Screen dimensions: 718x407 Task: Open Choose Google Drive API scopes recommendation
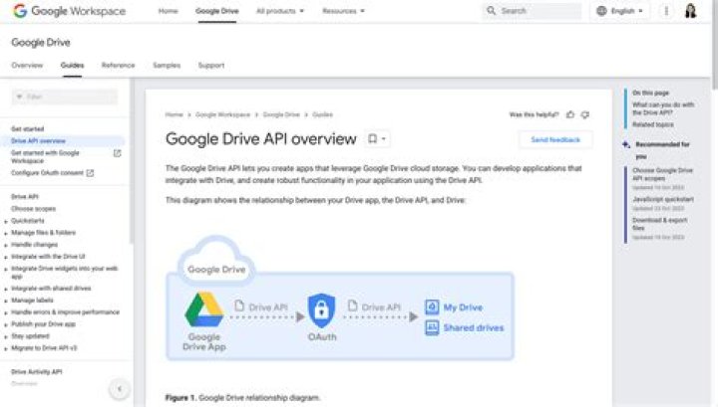tap(662, 174)
